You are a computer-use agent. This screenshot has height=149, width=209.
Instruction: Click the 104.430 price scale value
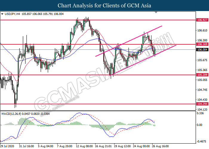pos(202,100)
